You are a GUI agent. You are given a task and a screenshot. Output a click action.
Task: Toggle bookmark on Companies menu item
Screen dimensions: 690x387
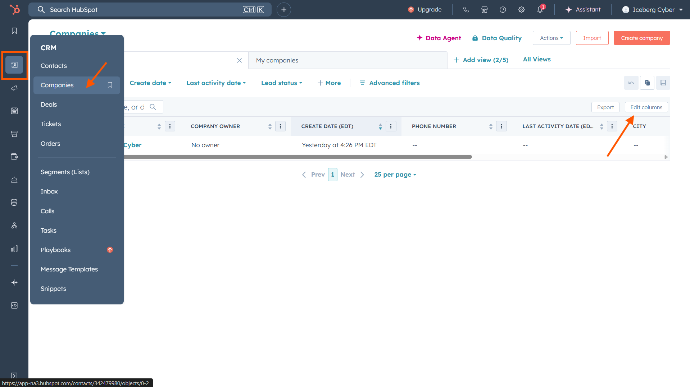tap(110, 85)
